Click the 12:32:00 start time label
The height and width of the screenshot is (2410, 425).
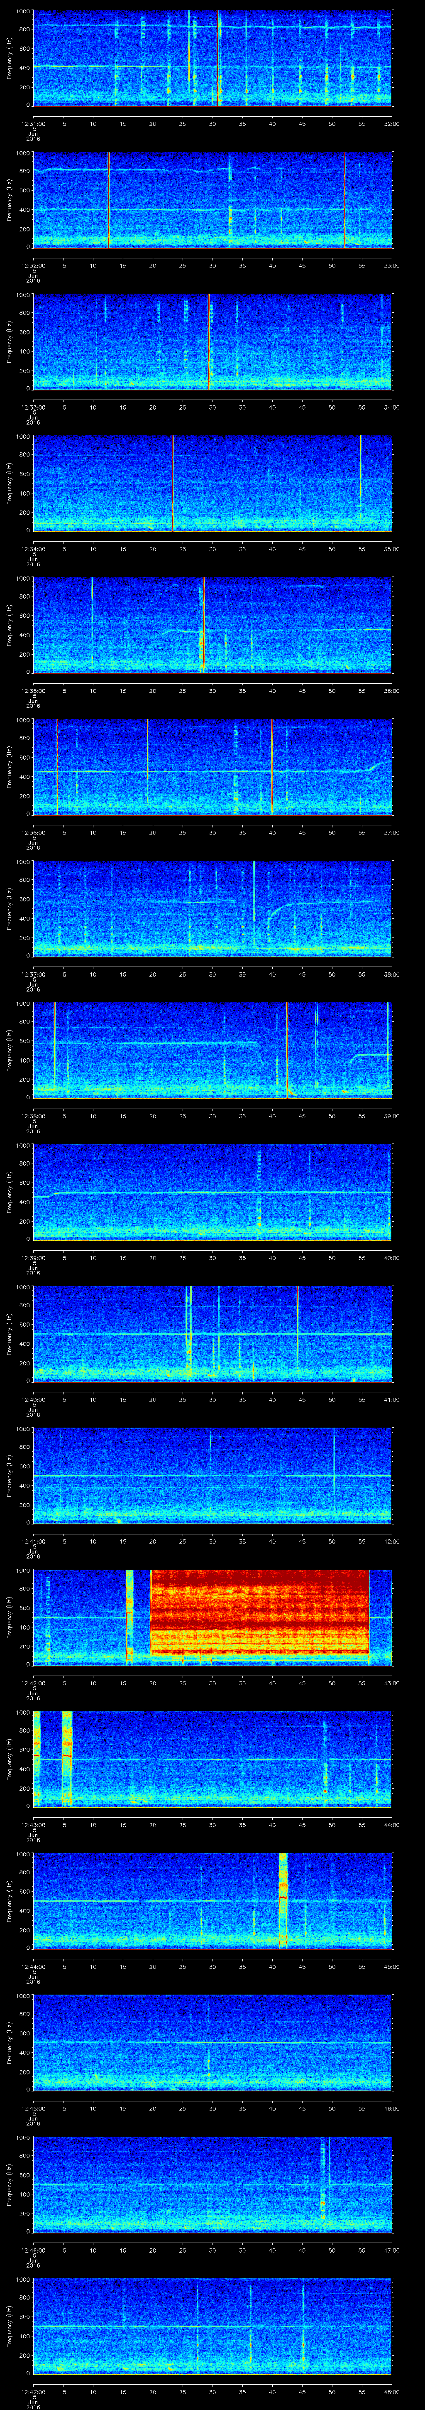34,266
